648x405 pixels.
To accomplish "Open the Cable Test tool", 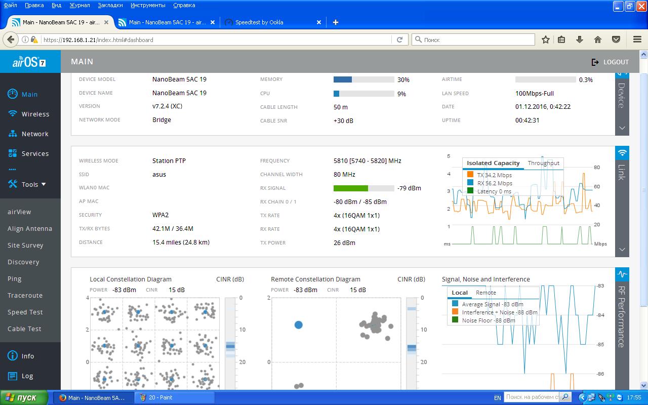I will tap(24, 329).
